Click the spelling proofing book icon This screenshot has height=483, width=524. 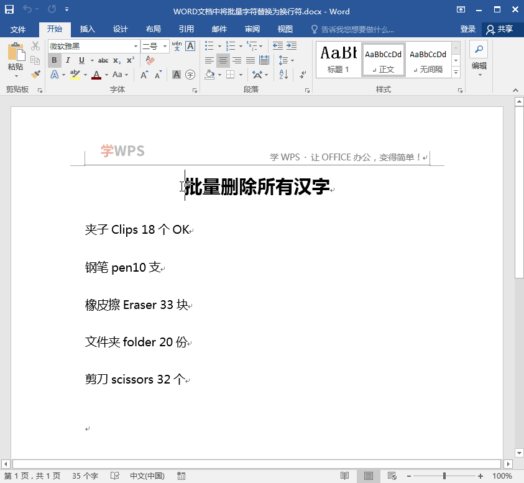pos(114,476)
